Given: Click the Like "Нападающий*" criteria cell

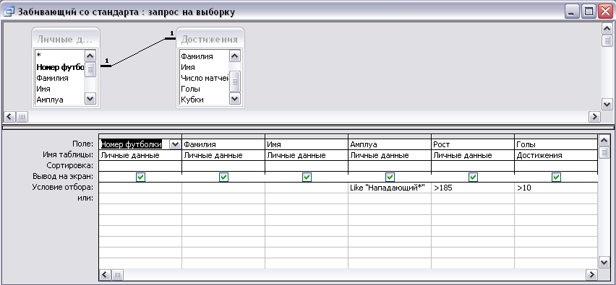Looking at the screenshot, I should pyautogui.click(x=390, y=188).
